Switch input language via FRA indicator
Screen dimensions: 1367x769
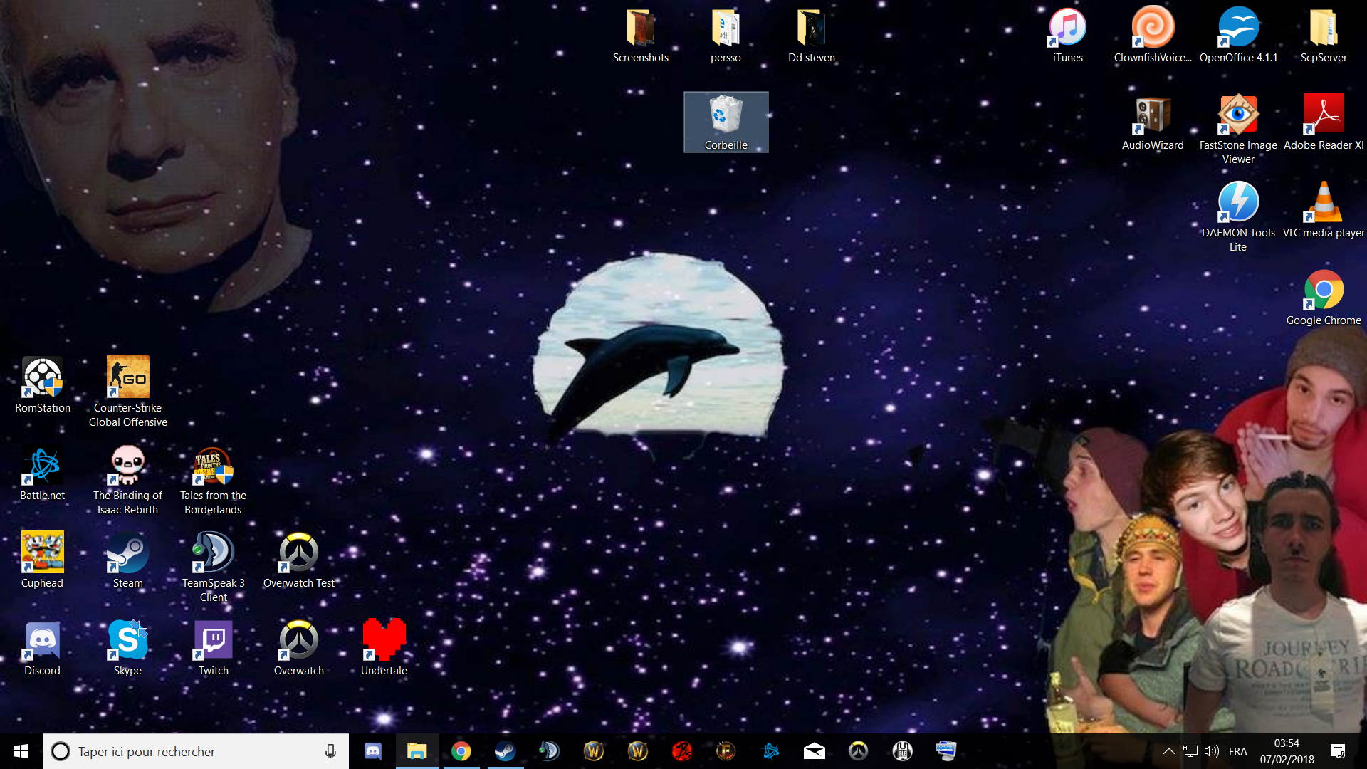1237,751
